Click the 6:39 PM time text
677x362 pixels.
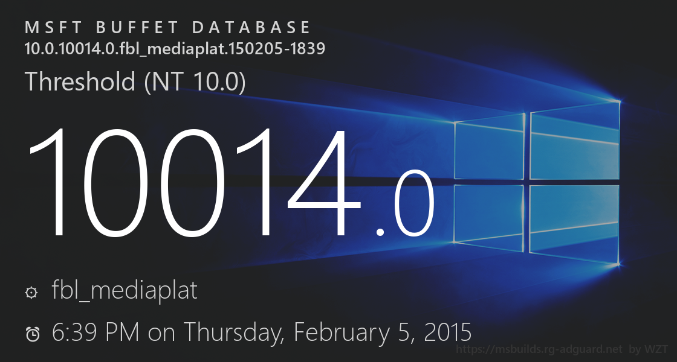pos(96,332)
